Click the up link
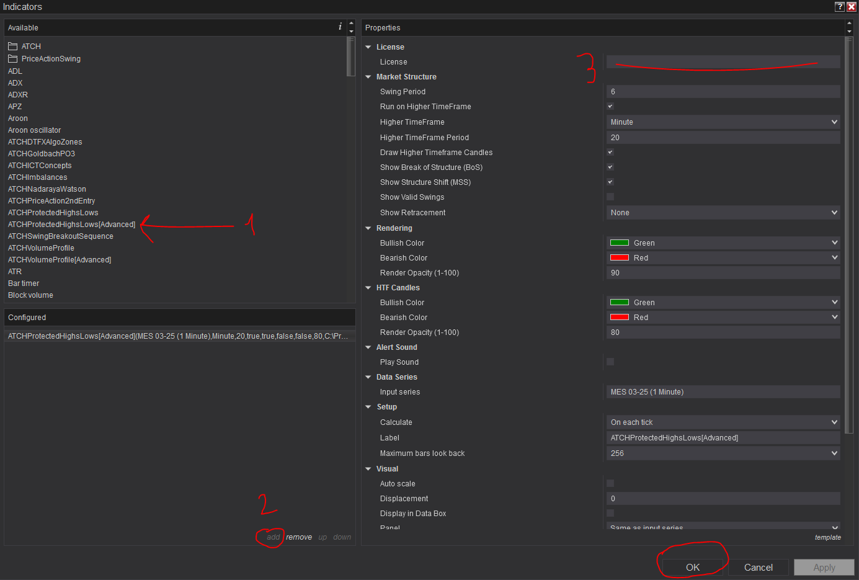 323,537
